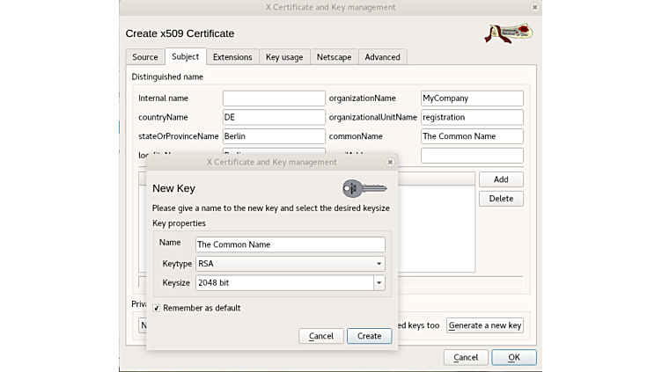This screenshot has width=662, height=372.
Task: Go to the Netscape tab
Action: (334, 57)
